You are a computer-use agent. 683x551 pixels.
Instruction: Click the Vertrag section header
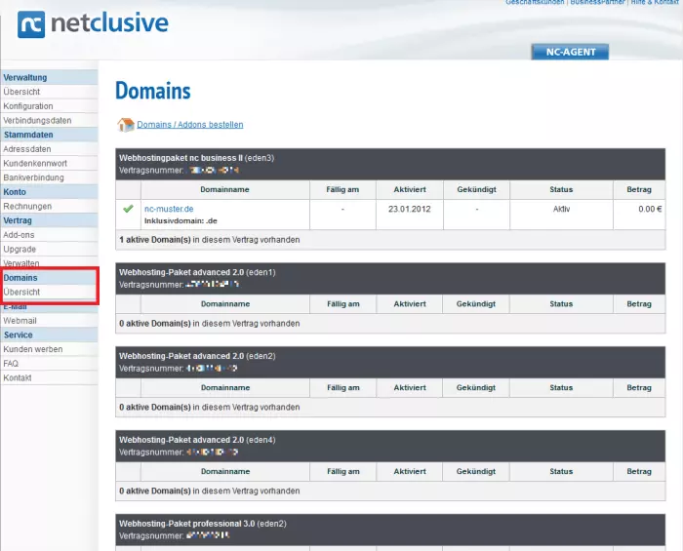(x=49, y=220)
